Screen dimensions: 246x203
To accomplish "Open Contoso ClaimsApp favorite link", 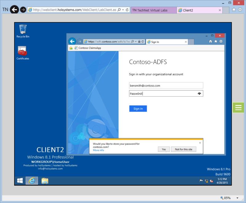I will (88, 48).
